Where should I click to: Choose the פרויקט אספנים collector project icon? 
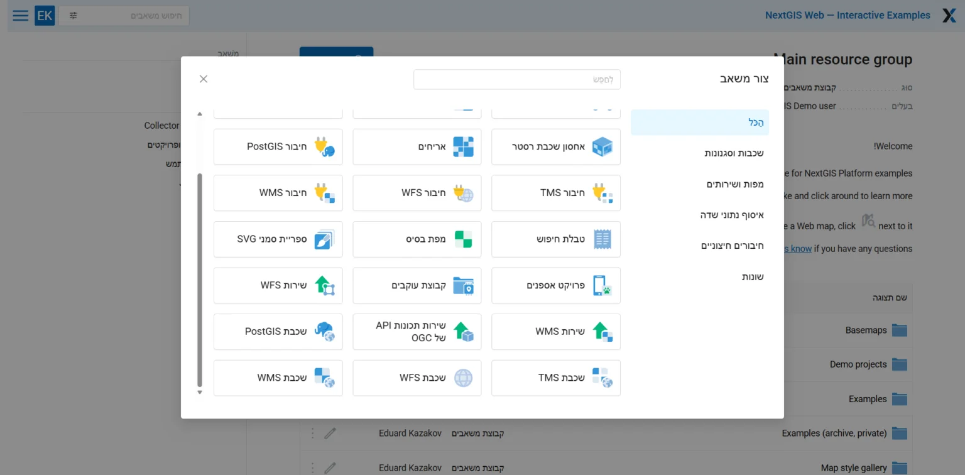[x=602, y=285]
